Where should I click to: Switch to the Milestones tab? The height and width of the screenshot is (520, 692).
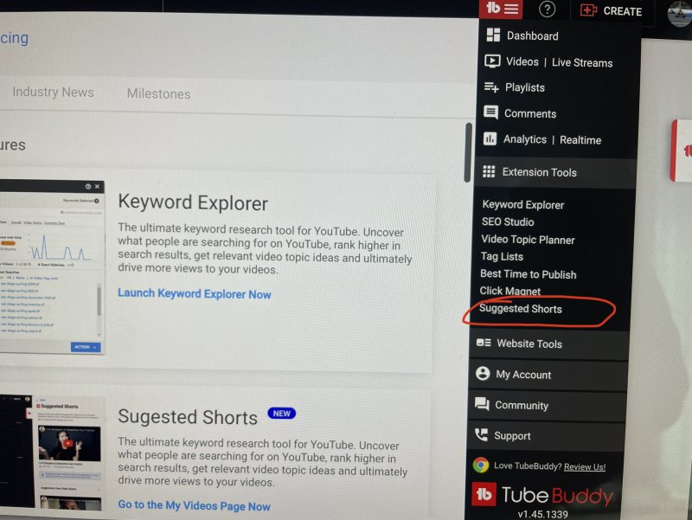point(158,93)
